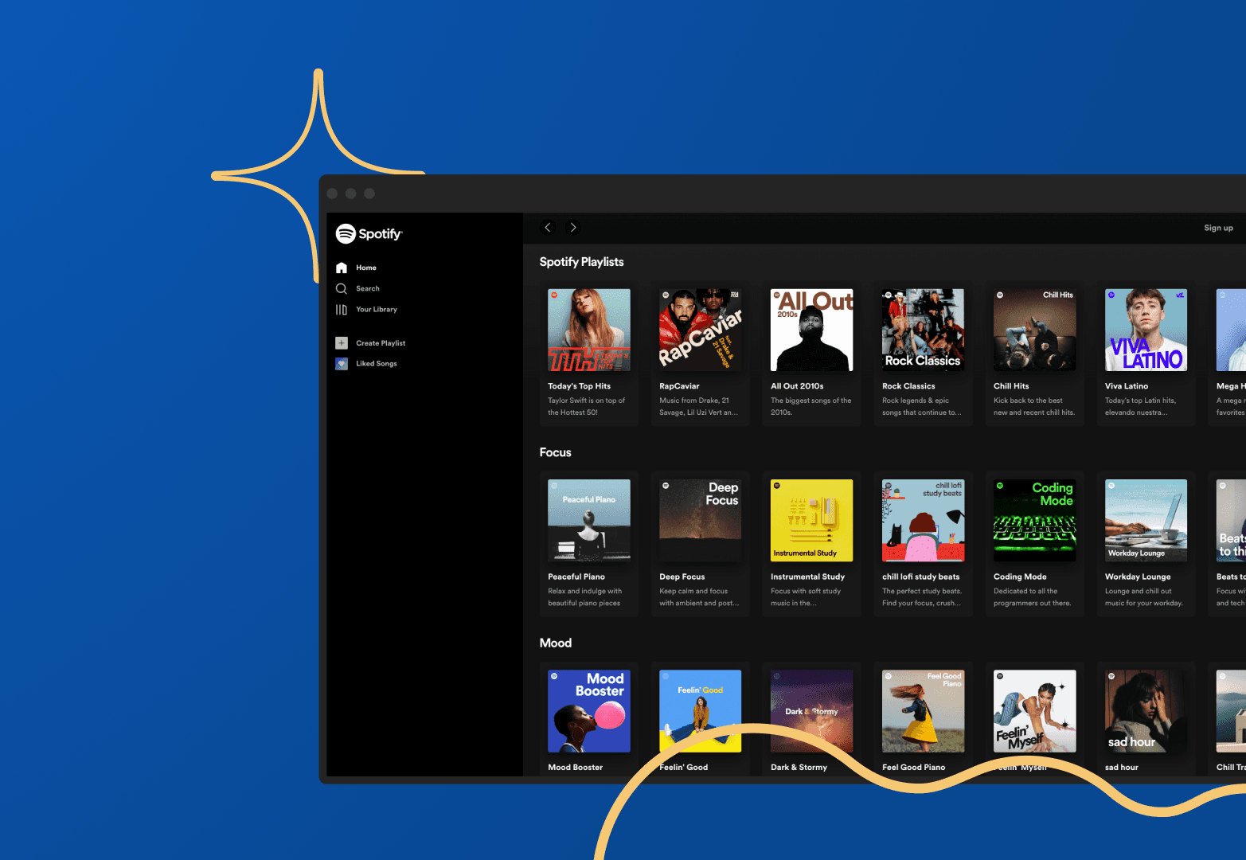Choose Create Playlist label in sidebar

pyautogui.click(x=381, y=343)
